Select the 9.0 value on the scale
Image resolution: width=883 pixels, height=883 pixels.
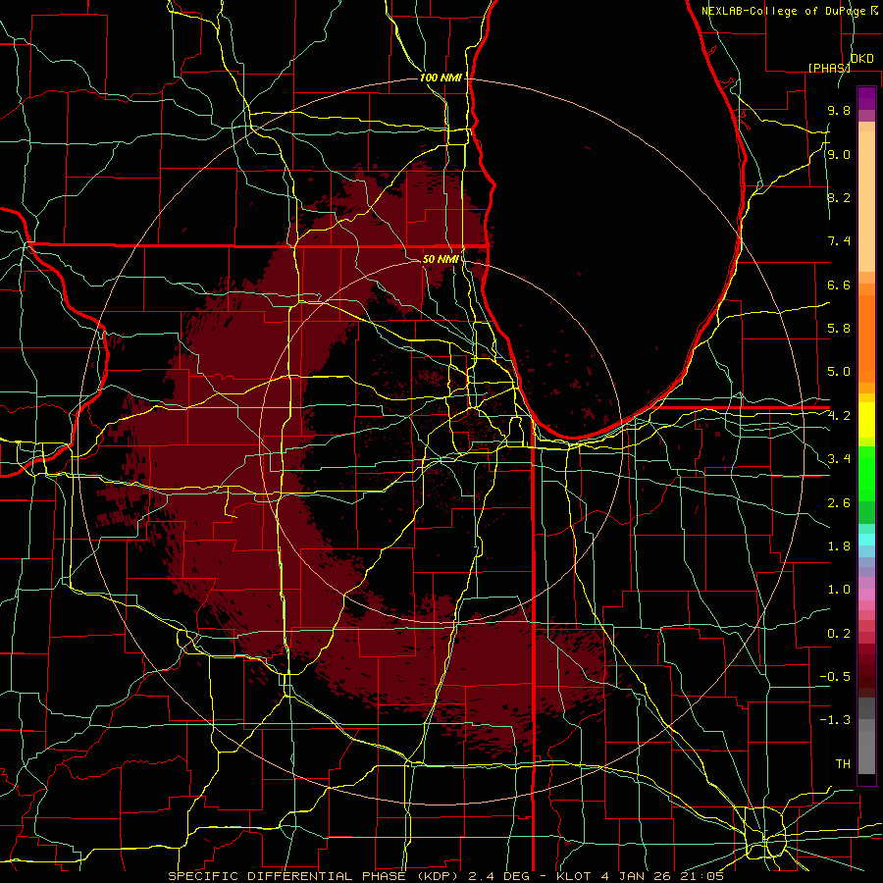pyautogui.click(x=839, y=154)
